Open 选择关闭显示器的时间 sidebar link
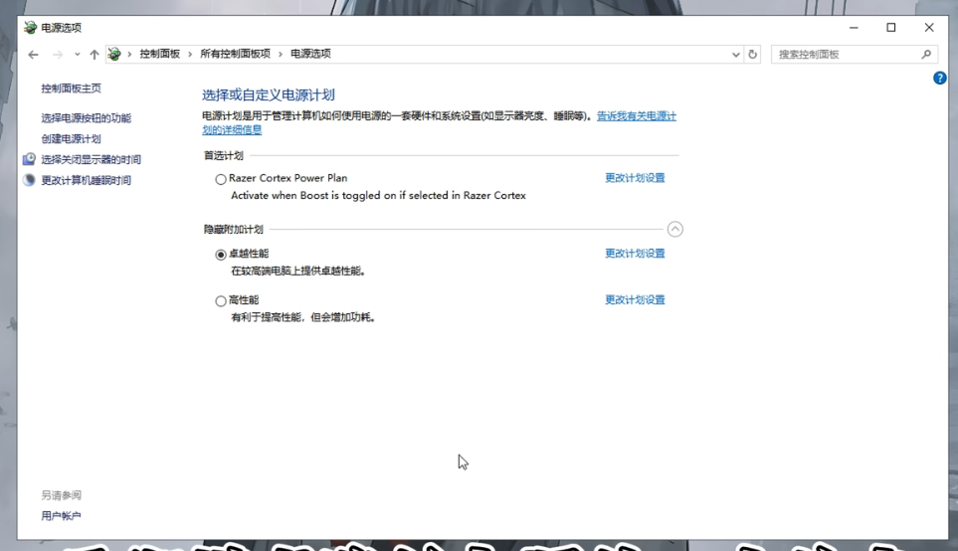This screenshot has width=958, height=551. (x=91, y=160)
